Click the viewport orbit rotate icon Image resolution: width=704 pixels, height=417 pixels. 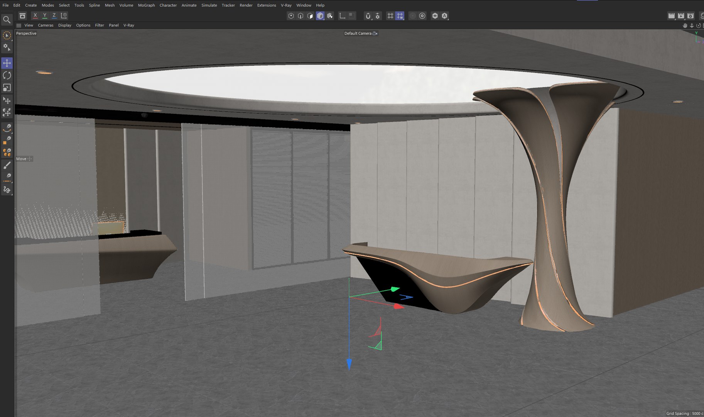[698, 25]
